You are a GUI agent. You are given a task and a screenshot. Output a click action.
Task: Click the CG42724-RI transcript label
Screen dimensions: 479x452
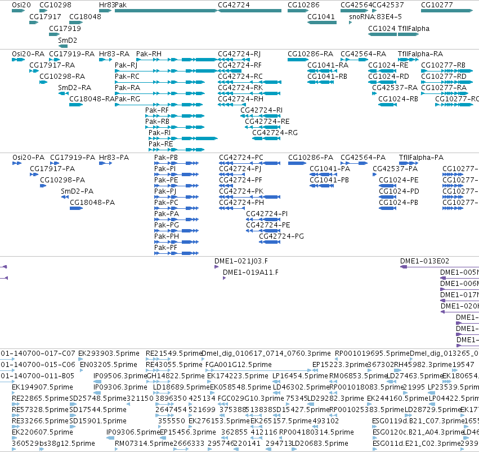click(262, 110)
